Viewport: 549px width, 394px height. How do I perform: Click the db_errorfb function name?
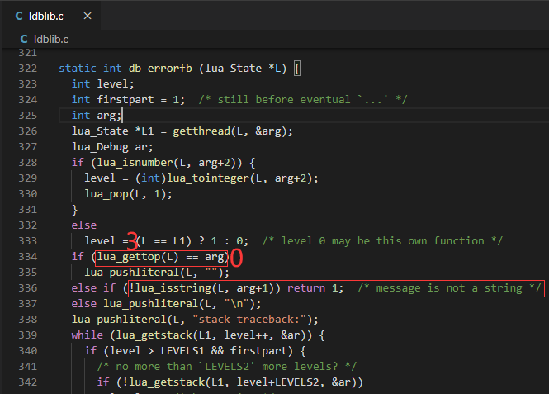tap(160, 69)
